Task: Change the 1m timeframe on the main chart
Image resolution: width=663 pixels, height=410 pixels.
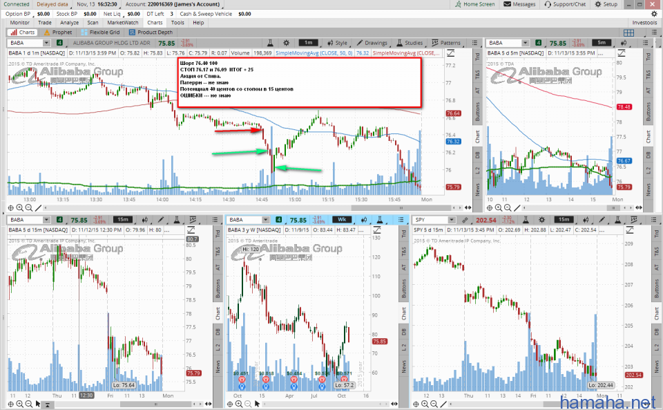Action: pyautogui.click(x=308, y=43)
